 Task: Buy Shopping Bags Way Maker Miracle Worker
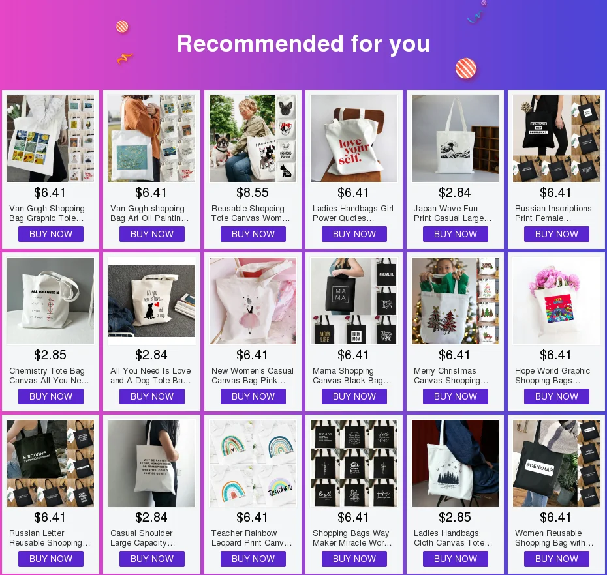point(354,559)
